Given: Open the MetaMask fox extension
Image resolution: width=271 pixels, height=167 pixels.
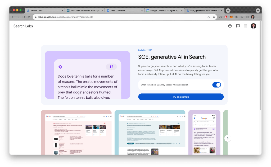Looking at the screenshot, I should point(231,17).
